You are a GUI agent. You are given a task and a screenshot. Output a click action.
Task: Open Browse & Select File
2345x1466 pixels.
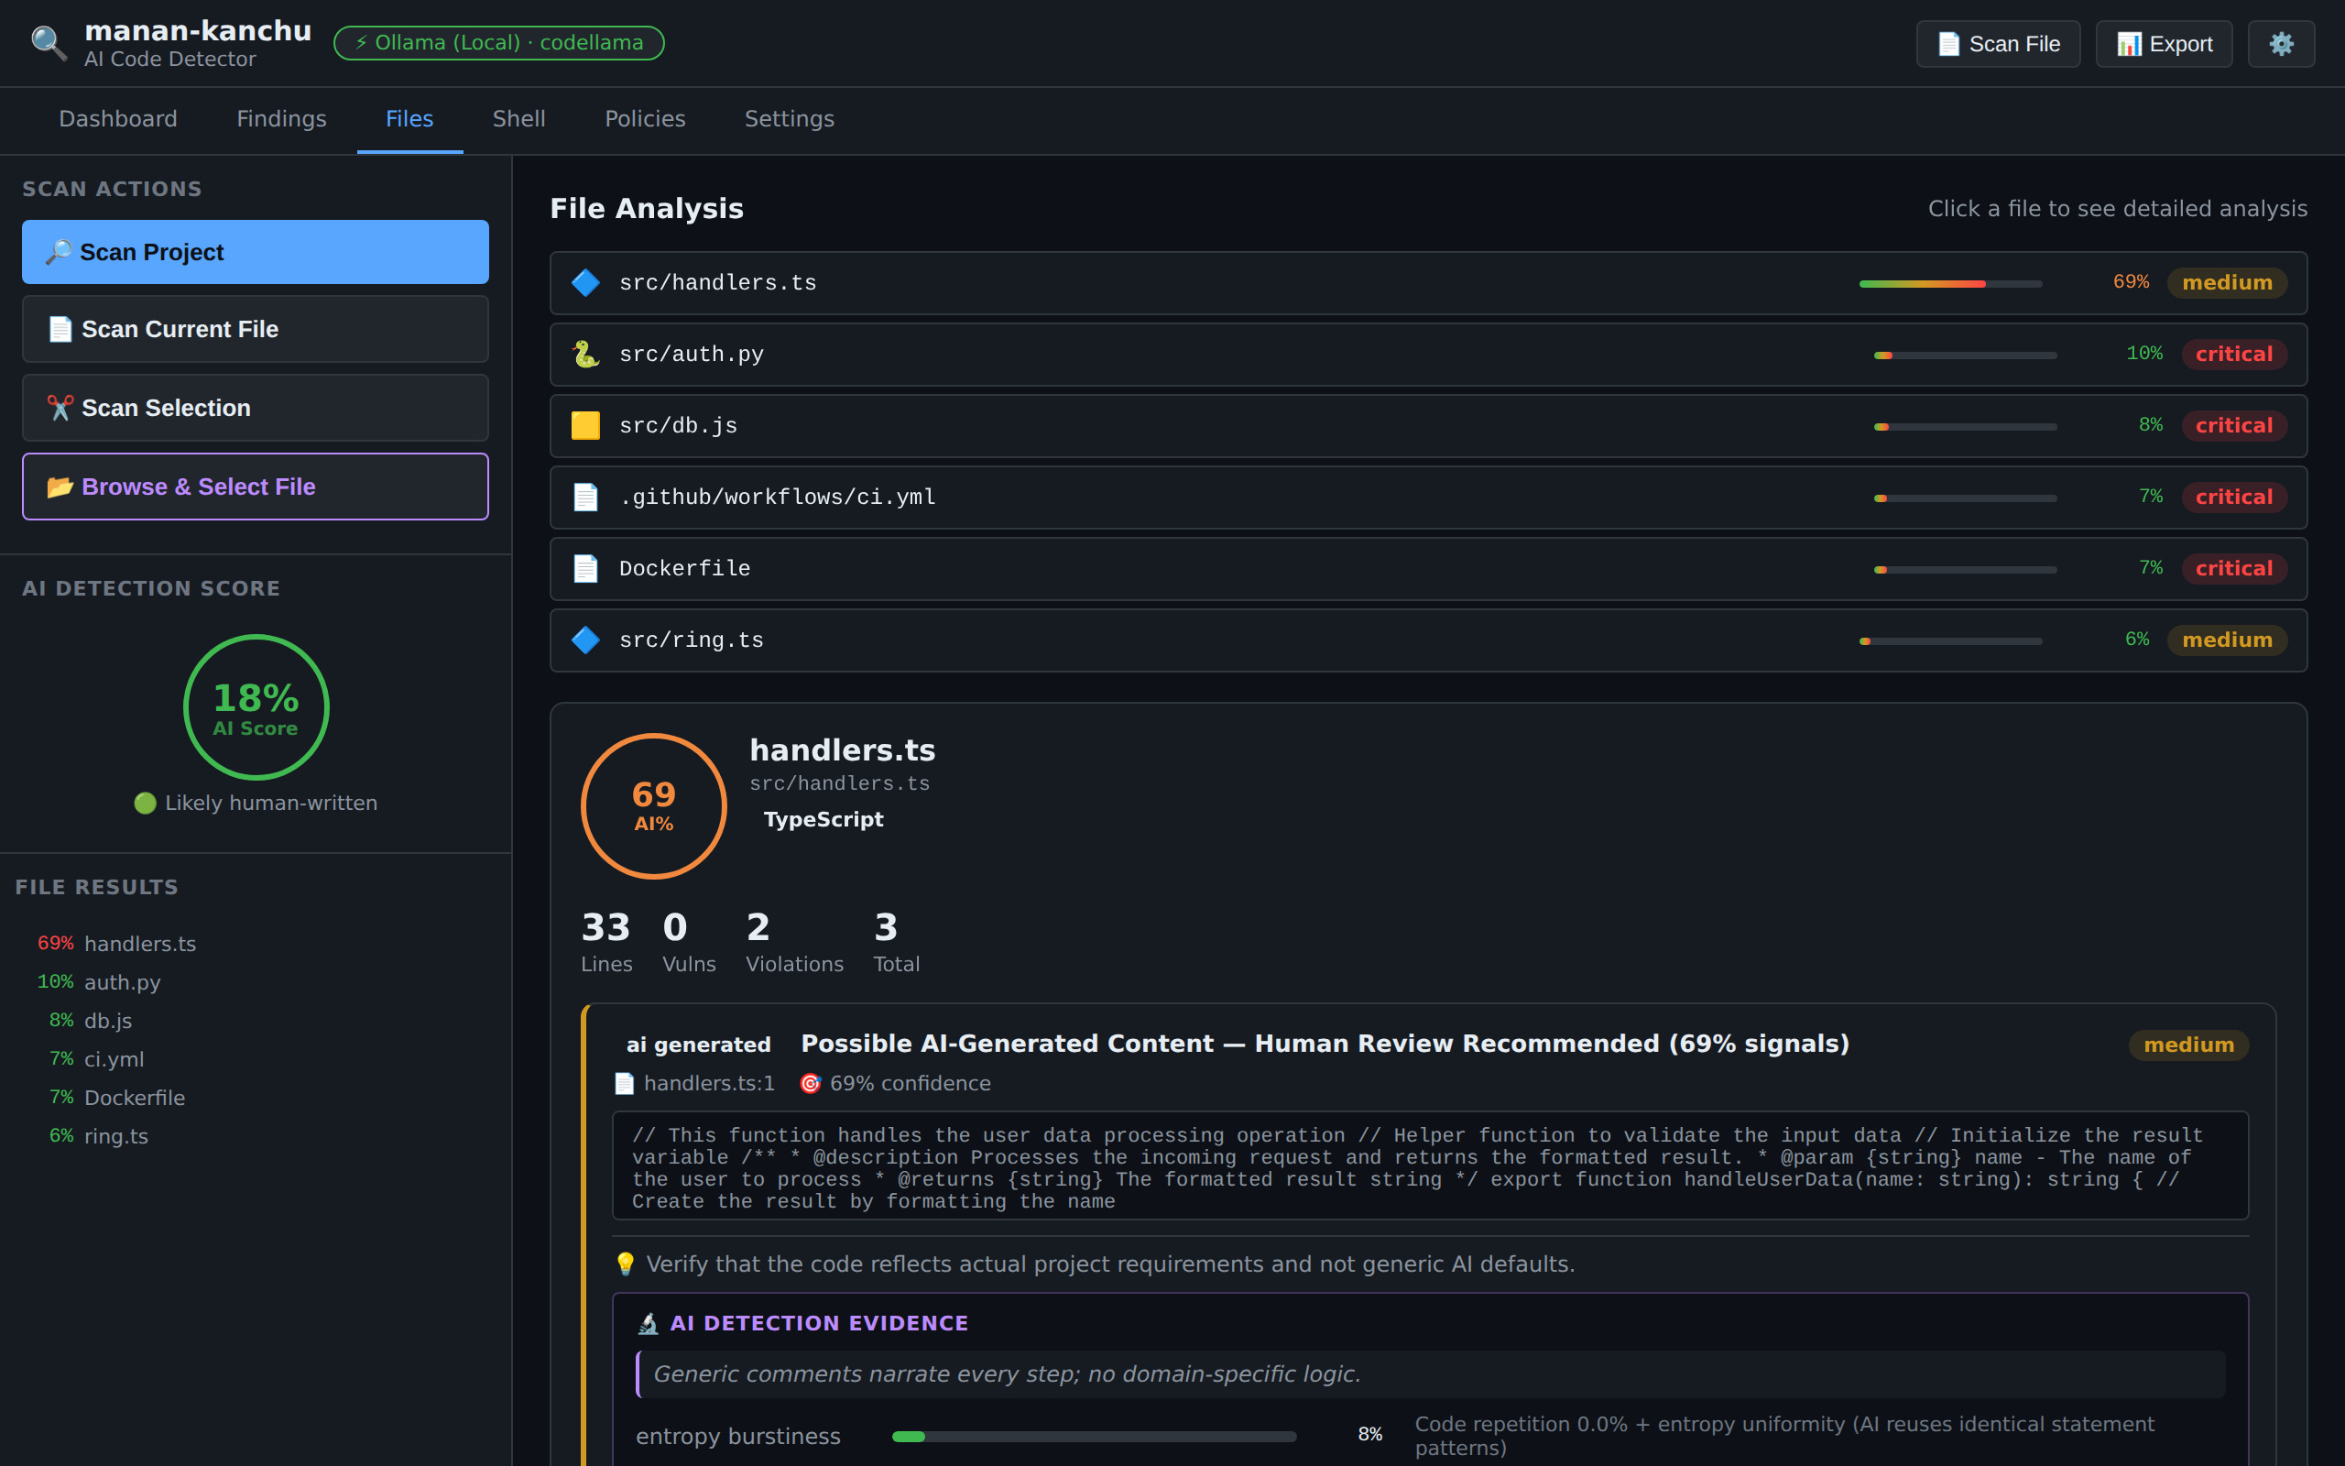[255, 487]
